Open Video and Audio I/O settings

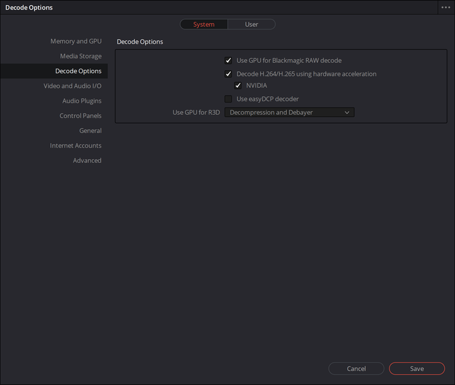point(73,86)
